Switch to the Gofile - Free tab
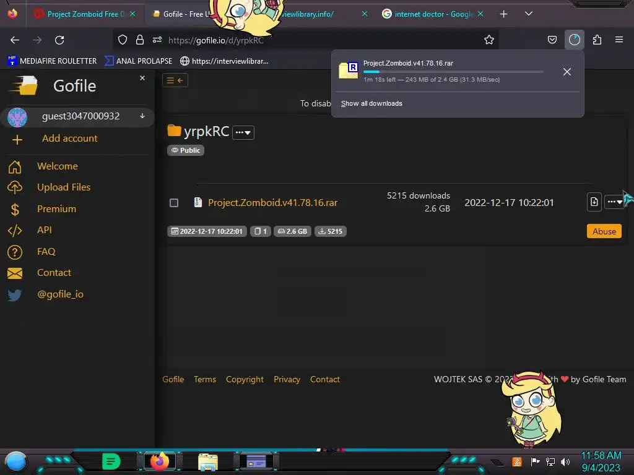Viewport: 634px width, 475px height. 182,14
